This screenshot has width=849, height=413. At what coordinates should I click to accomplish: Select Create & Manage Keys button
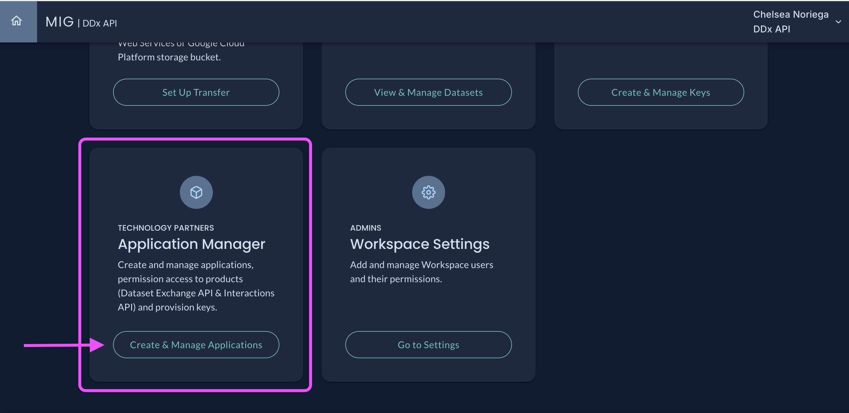pyautogui.click(x=661, y=92)
